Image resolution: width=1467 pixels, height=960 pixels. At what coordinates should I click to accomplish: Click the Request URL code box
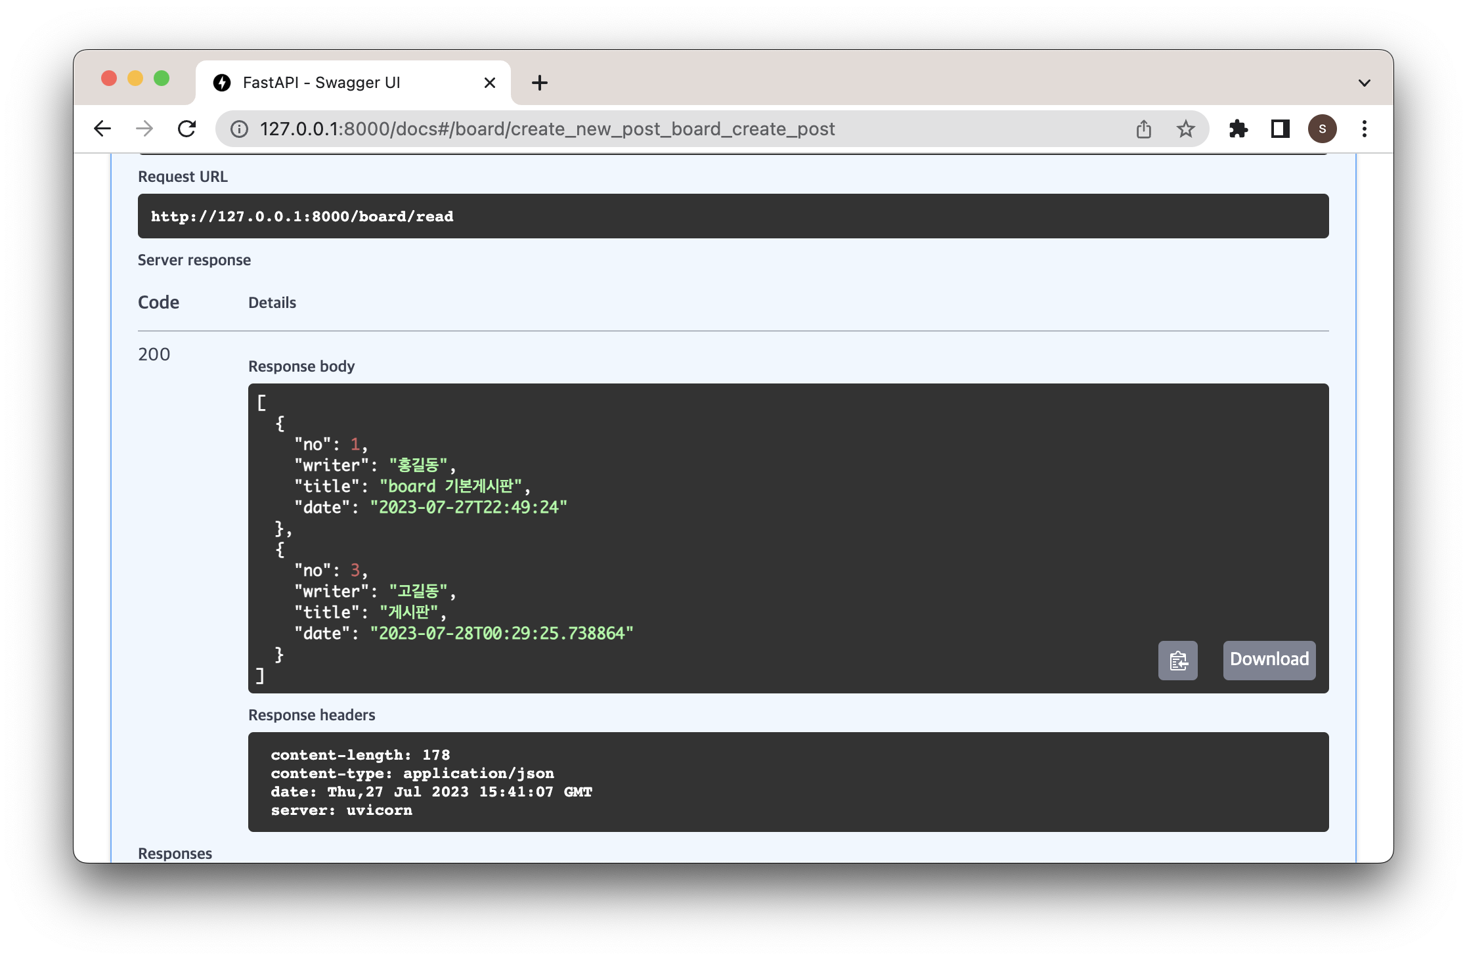pyautogui.click(x=732, y=216)
